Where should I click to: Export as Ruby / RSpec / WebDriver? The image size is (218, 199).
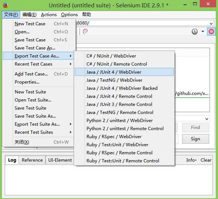pyautogui.click(x=124, y=137)
